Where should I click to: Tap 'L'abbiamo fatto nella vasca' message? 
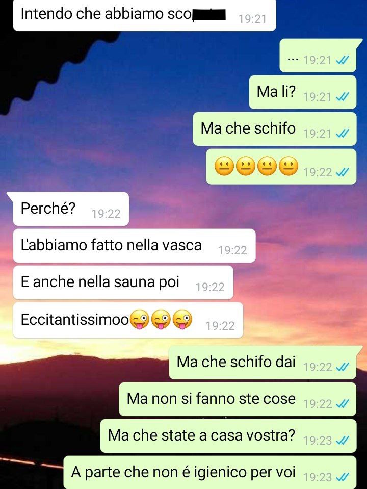(x=135, y=246)
